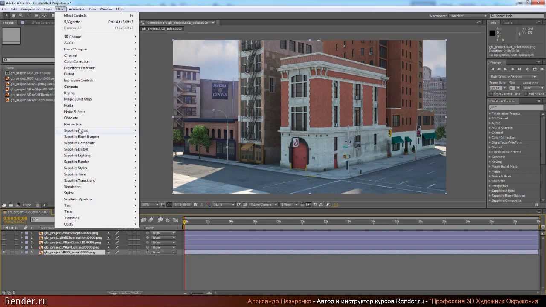The width and height of the screenshot is (546, 307).
Task: Click Toggle Switches / Modes button
Action: pyautogui.click(x=125, y=293)
